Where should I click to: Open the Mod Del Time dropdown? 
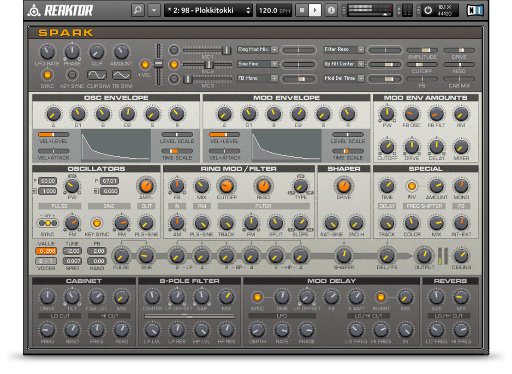pos(344,78)
